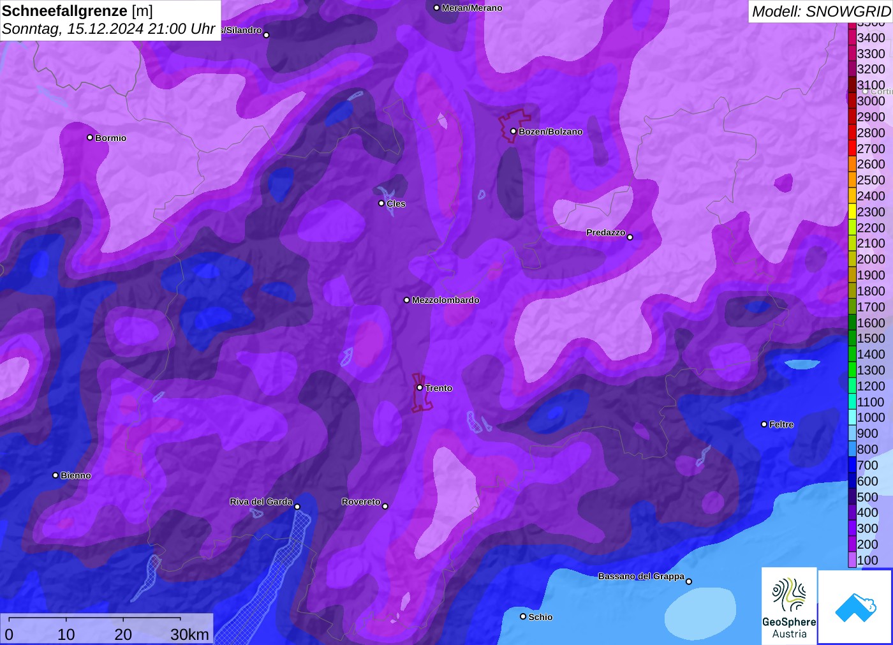The height and width of the screenshot is (645, 893).
Task: Click the Bormio city marker
Action: click(90, 137)
